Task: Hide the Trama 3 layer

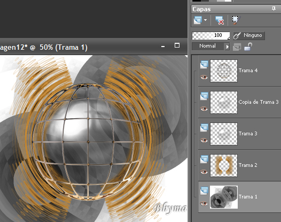Action: click(x=204, y=140)
